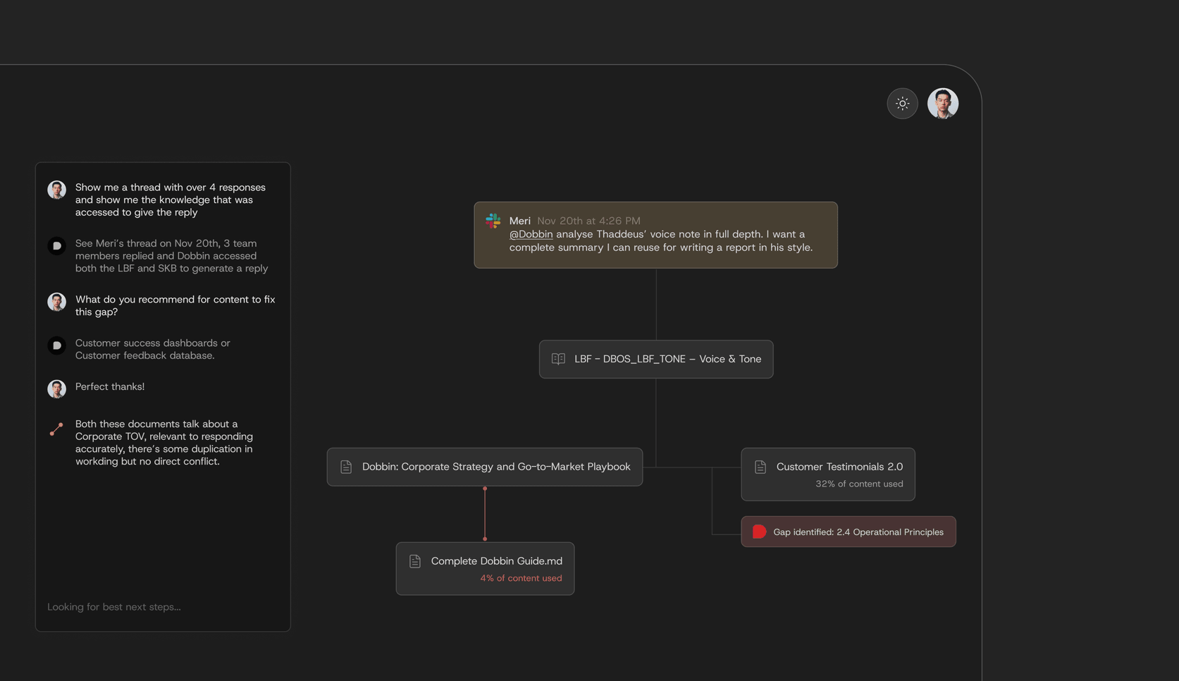This screenshot has height=681, width=1179.
Task: Click the Dobbin avatar beside Customer success dashboards
Action: click(x=56, y=345)
